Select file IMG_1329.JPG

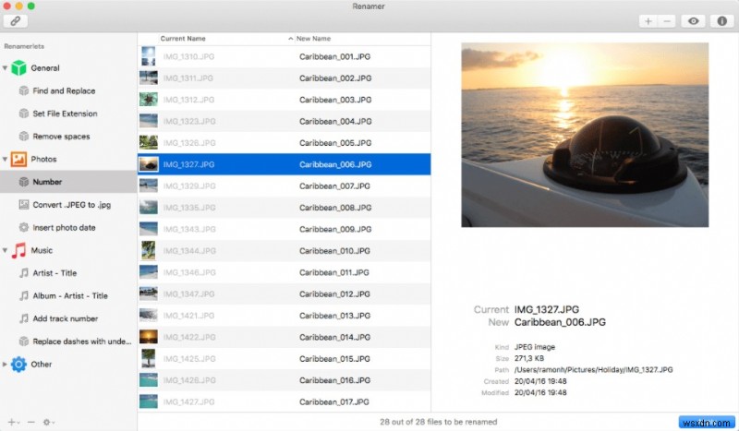coord(189,186)
